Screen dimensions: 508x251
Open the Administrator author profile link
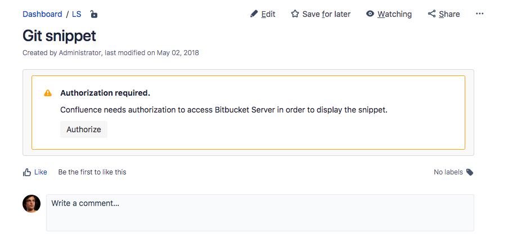[x=80, y=53]
